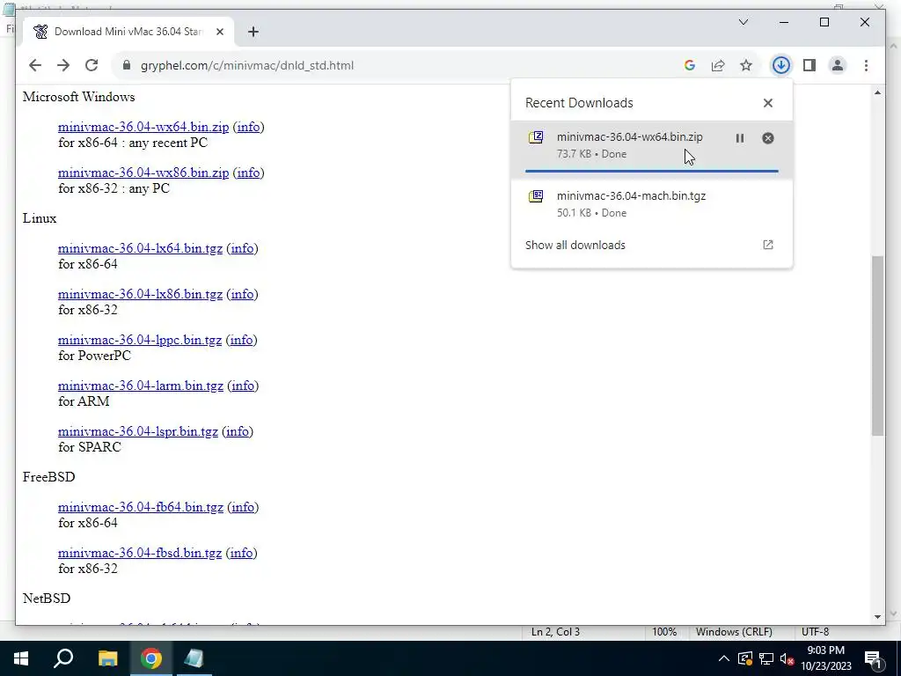Click Windows (CRLF) in Notepad status bar
Viewport: 901px width, 676px height.
(734, 632)
